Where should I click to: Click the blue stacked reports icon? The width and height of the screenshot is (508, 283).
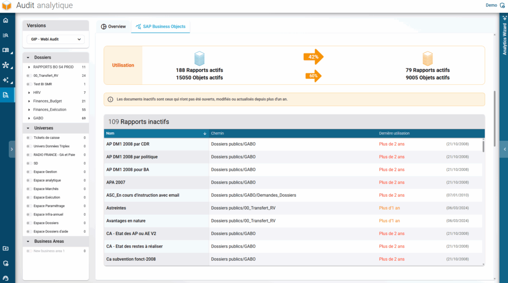(x=199, y=58)
